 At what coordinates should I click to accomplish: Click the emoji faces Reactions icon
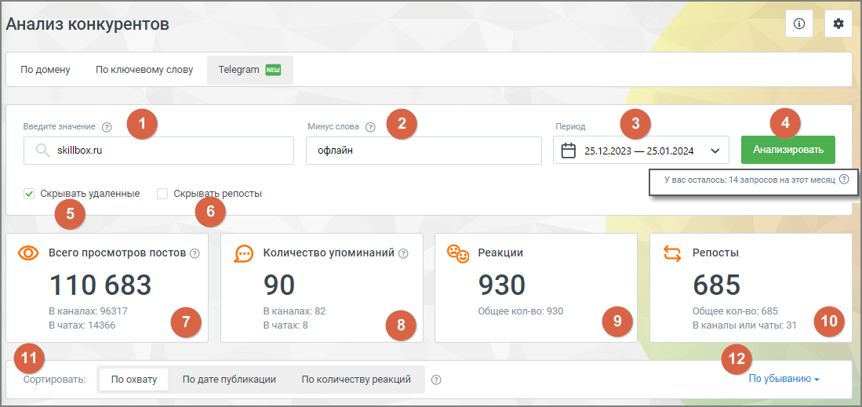pos(458,253)
